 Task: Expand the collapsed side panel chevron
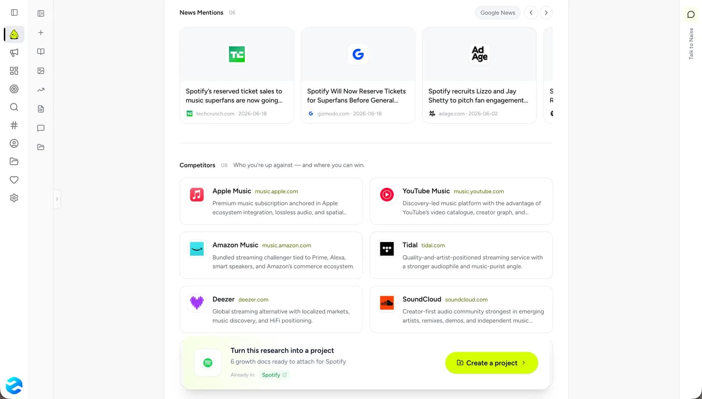57,199
